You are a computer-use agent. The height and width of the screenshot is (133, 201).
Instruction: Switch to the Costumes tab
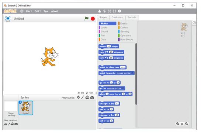pos(117,18)
